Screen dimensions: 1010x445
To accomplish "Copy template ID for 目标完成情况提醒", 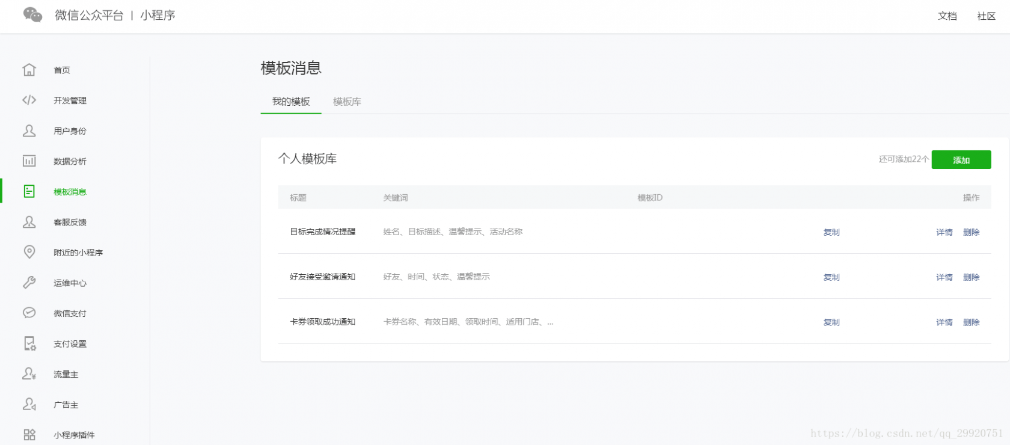I will 831,232.
